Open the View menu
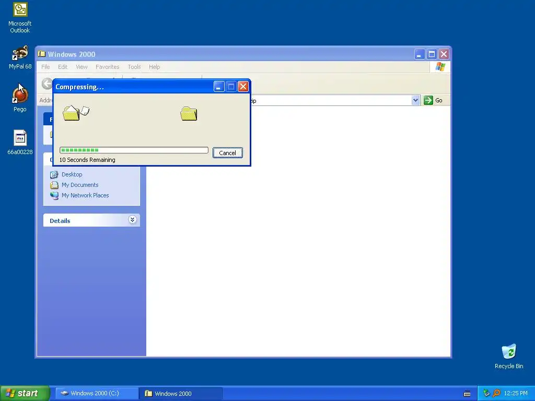 pos(82,67)
